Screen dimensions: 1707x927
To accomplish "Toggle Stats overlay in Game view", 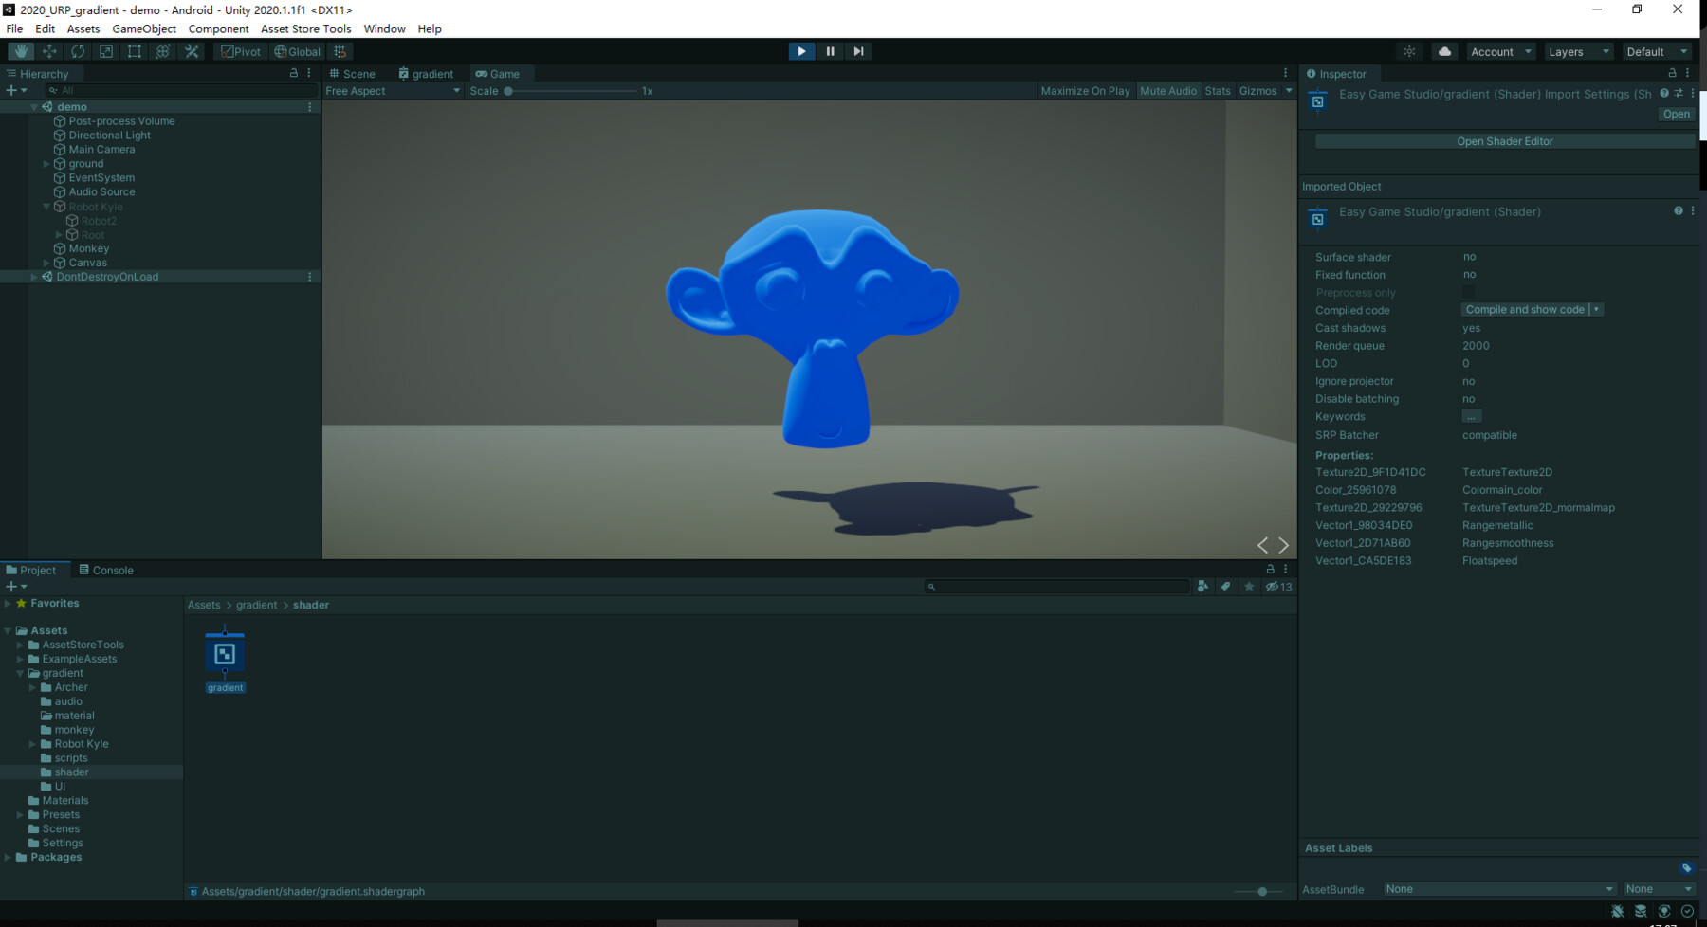I will pyautogui.click(x=1218, y=91).
